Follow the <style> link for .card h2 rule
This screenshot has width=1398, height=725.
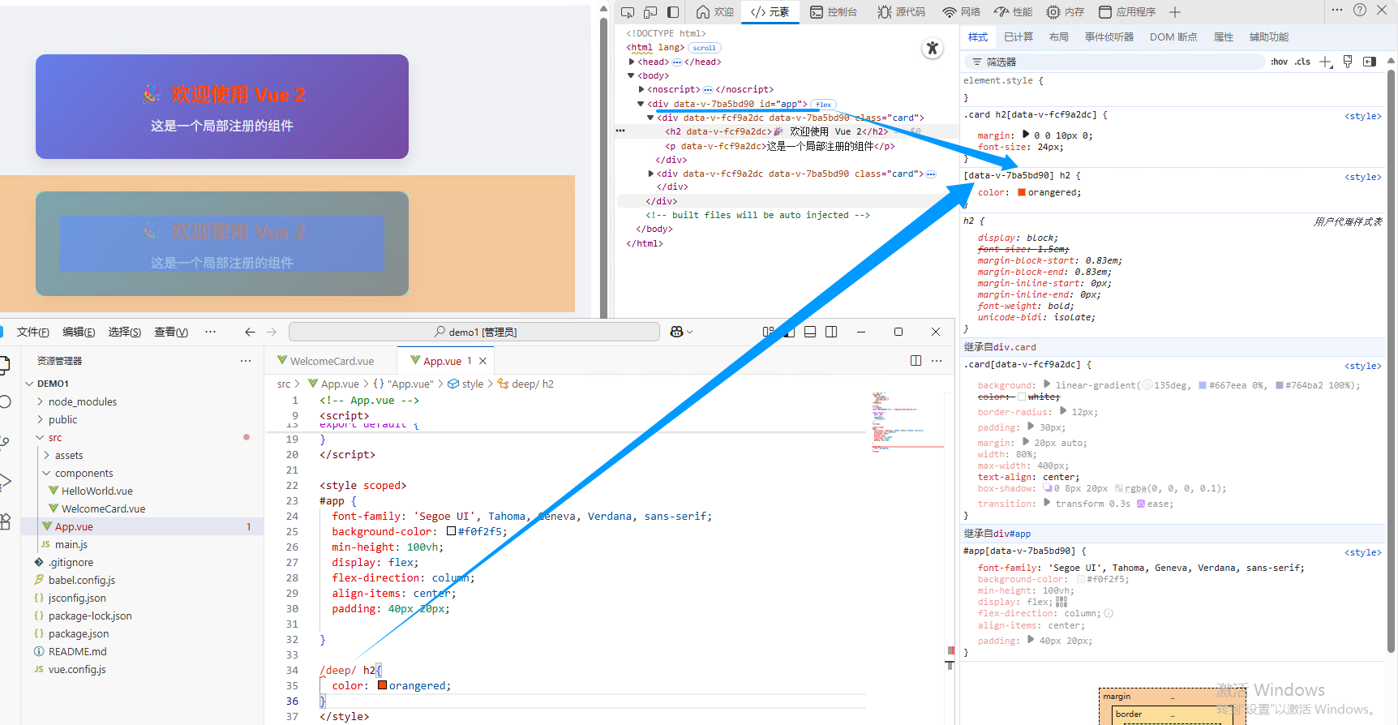[1362, 116]
